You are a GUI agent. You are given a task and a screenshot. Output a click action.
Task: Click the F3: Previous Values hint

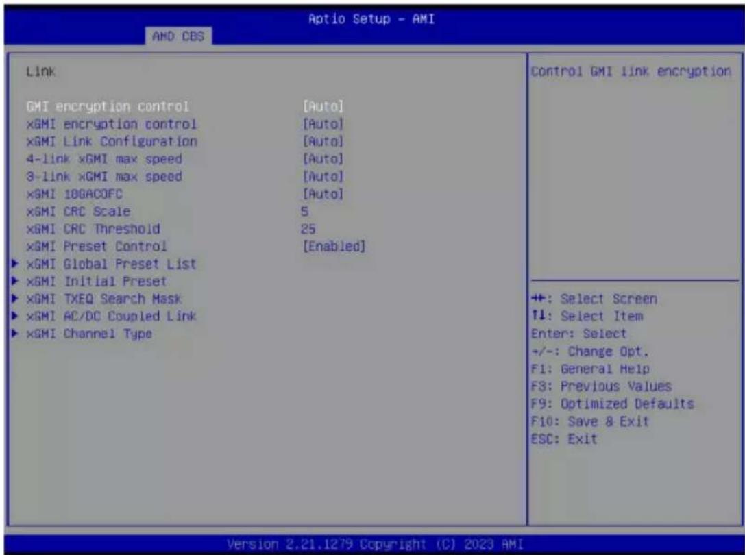tap(601, 386)
